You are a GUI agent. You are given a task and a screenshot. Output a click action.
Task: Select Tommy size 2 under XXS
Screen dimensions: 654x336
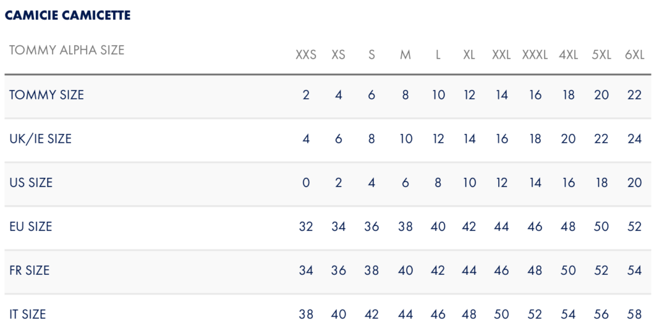pyautogui.click(x=306, y=95)
